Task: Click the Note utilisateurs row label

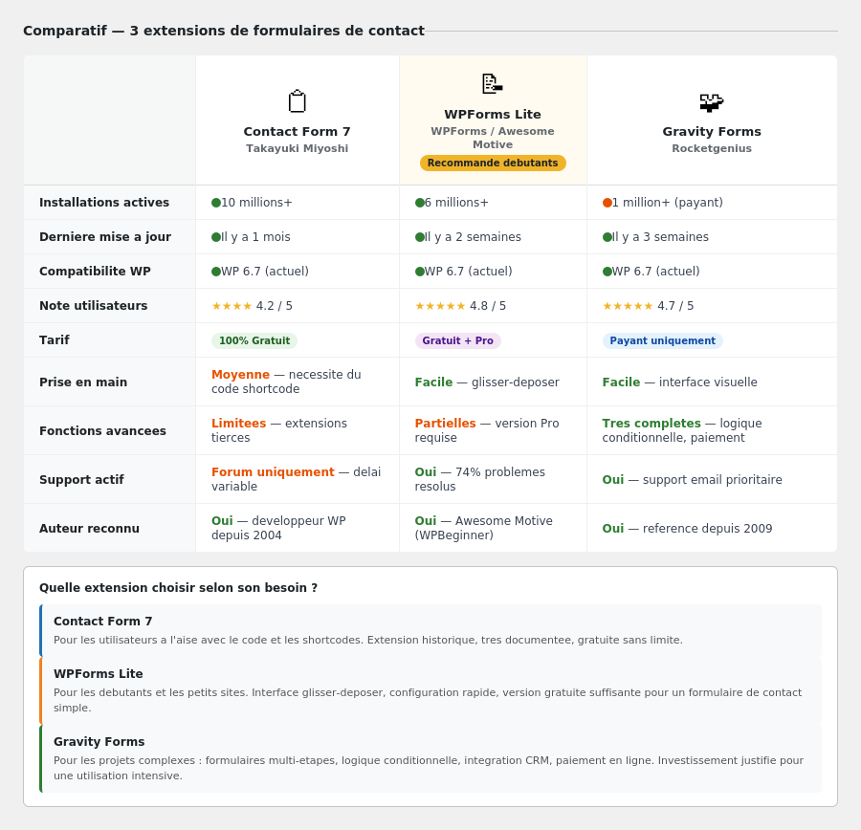Action: [x=94, y=306]
